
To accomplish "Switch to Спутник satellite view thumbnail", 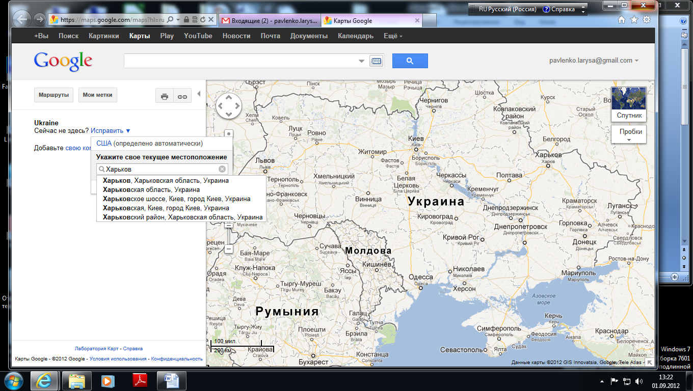I will (629, 103).
